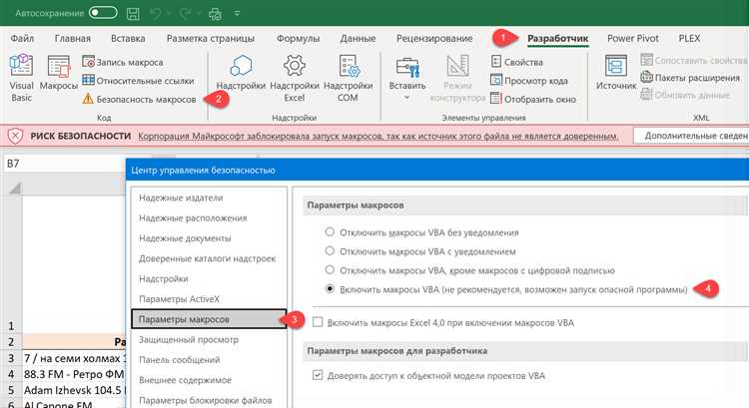
Task: Open the Формулы tab
Action: 298,38
